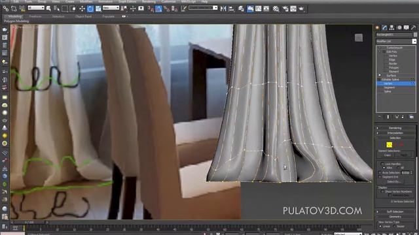This screenshot has height=235, width=419.
Task: Toggle the Graphite modeling ribbon
Action: [250, 8]
